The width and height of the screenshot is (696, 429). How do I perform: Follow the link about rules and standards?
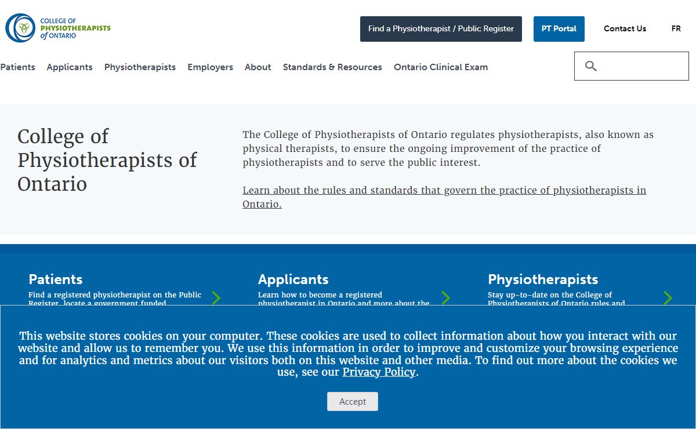[x=444, y=197]
